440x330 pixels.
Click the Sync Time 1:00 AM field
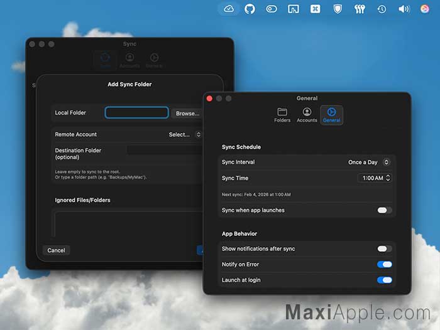(x=372, y=178)
